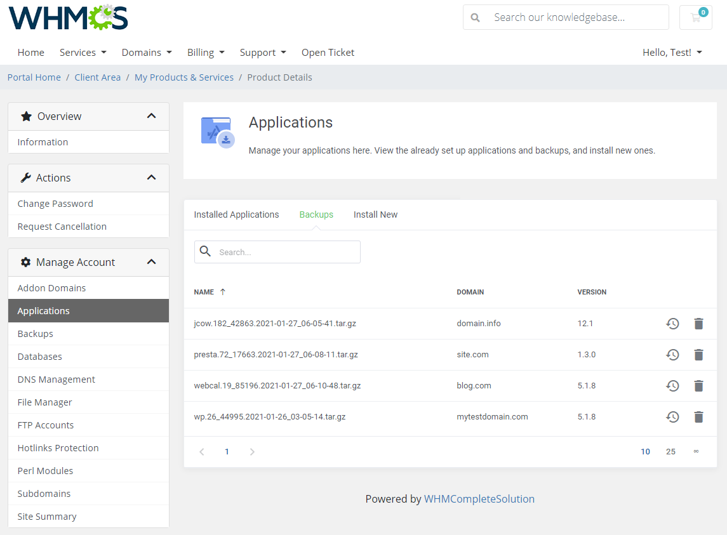
Task: Restore the jcow backup for domain.info
Action: coord(672,324)
